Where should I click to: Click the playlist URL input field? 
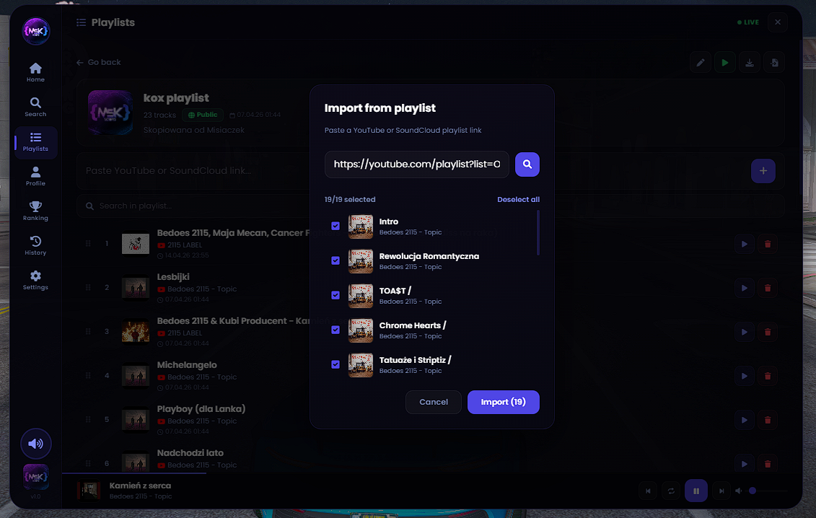pos(417,164)
